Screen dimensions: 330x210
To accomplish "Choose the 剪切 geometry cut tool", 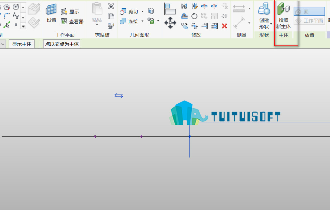I will pos(129,12).
